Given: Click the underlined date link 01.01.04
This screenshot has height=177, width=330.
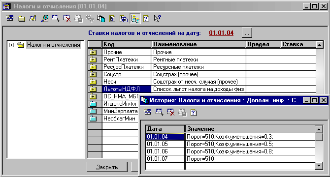Looking at the screenshot, I should pyautogui.click(x=221, y=33).
